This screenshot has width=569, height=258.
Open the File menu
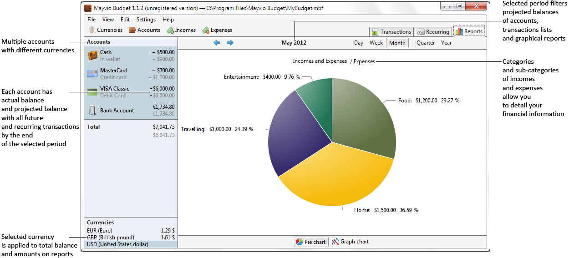[x=91, y=20]
